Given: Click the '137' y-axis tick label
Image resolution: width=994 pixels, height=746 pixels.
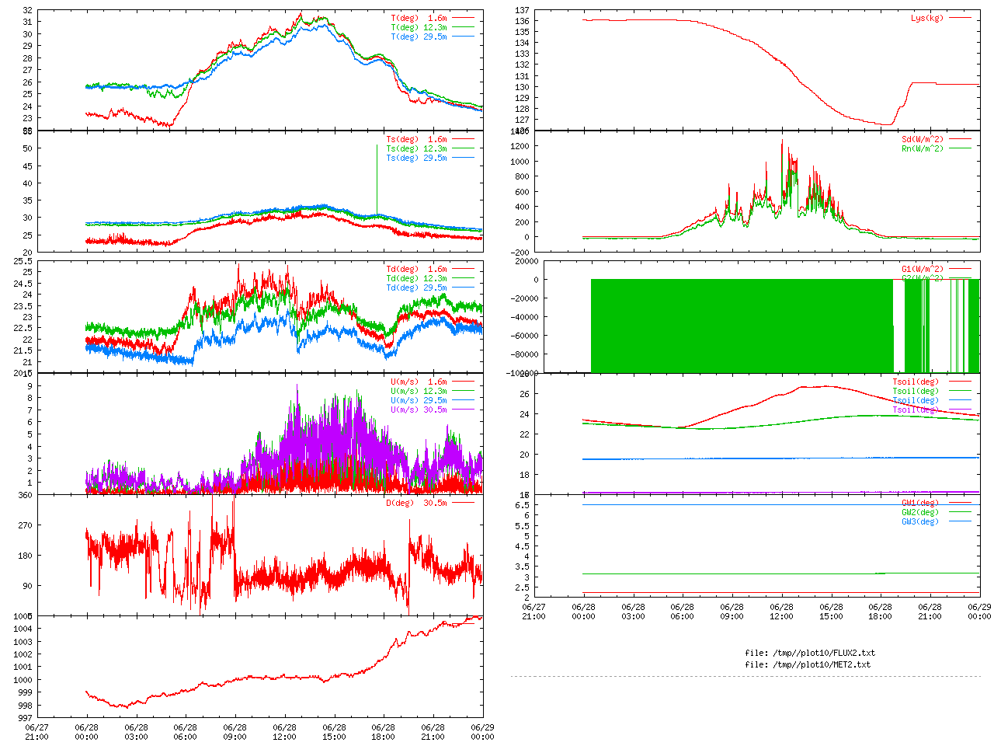Looking at the screenshot, I should click(x=522, y=10).
